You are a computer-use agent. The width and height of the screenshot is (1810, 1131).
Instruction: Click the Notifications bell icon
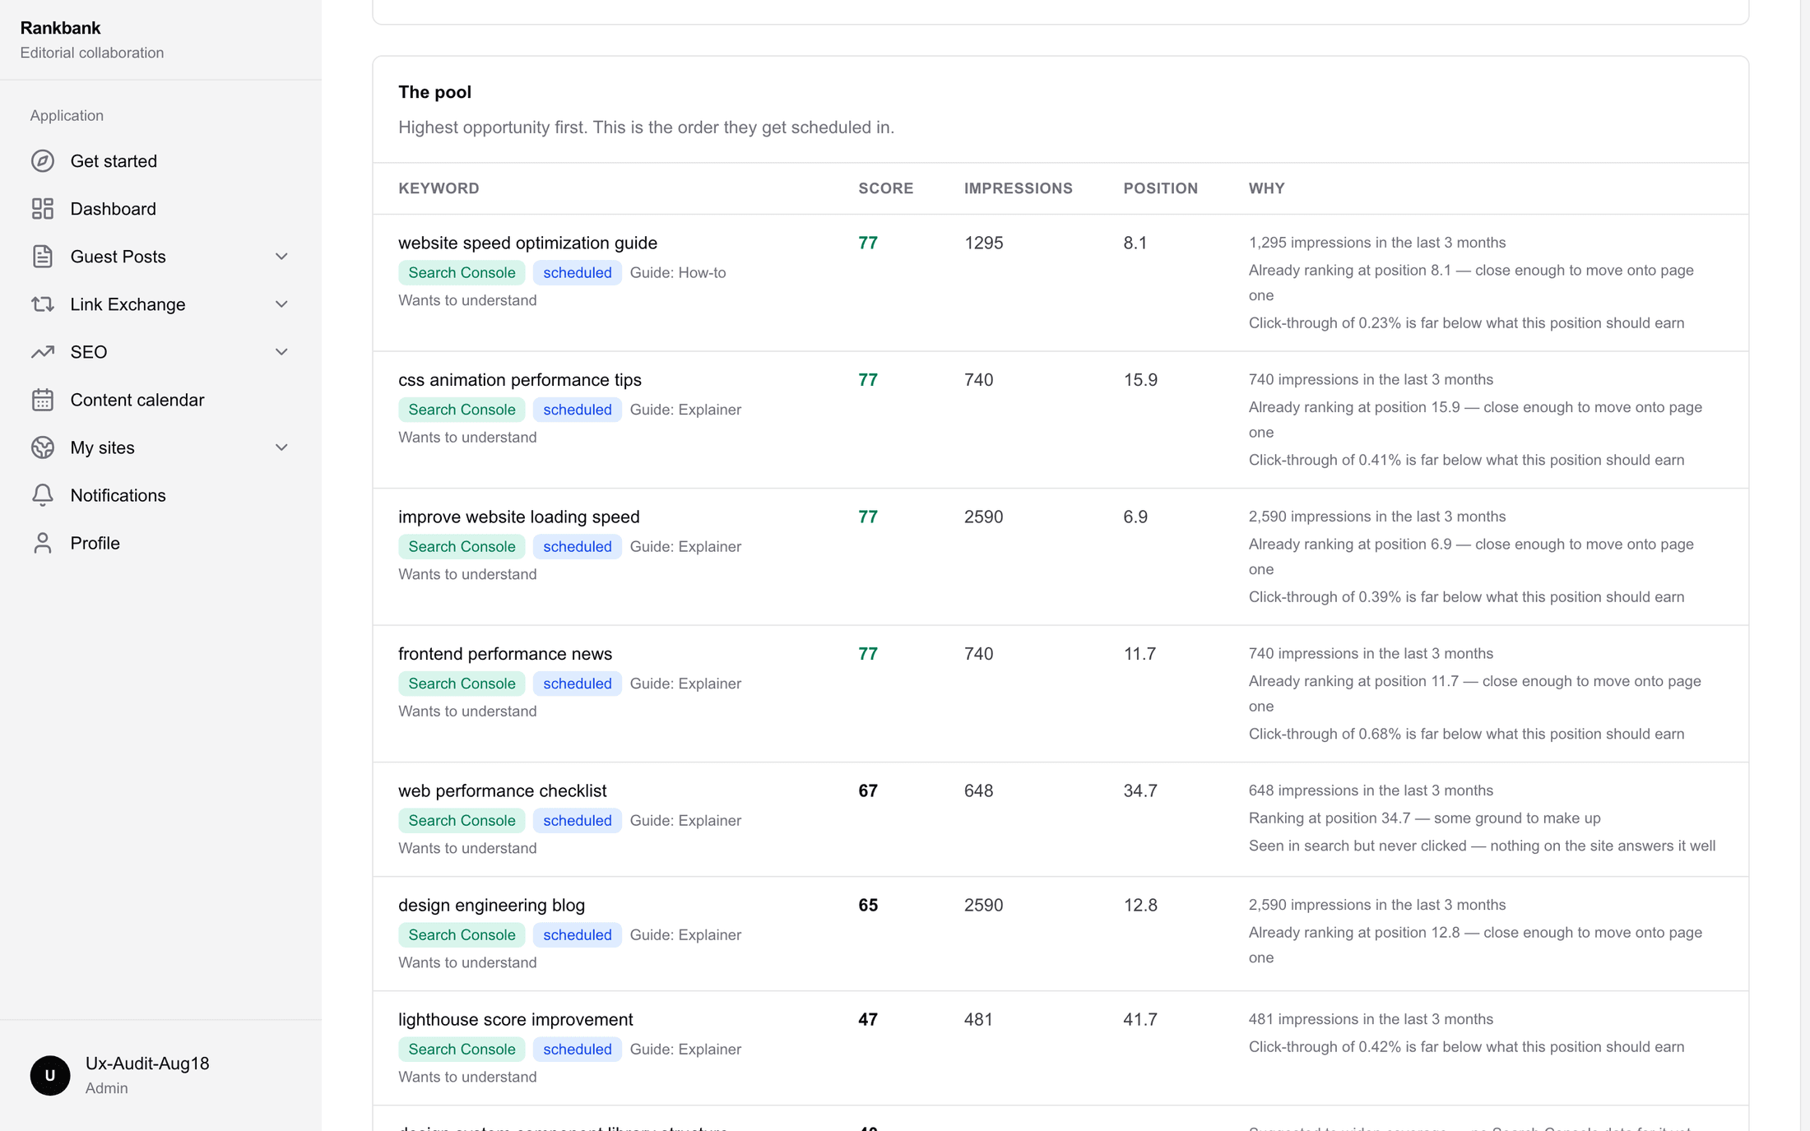pyautogui.click(x=43, y=495)
